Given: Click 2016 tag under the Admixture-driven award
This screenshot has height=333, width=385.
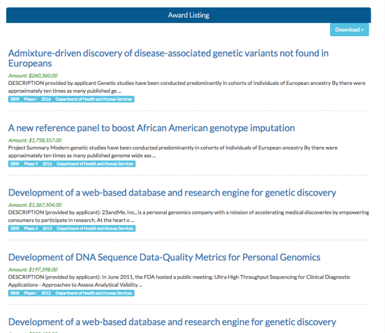Looking at the screenshot, I should pyautogui.click(x=47, y=99).
